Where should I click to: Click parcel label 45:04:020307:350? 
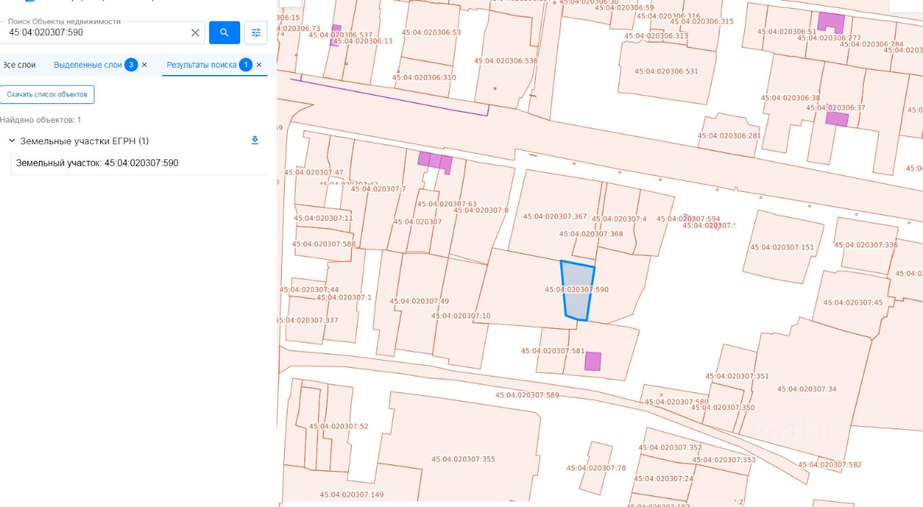pyautogui.click(x=723, y=407)
